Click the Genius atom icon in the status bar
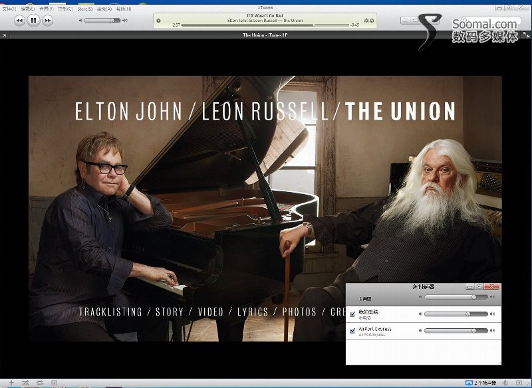 pyautogui.click(x=505, y=383)
